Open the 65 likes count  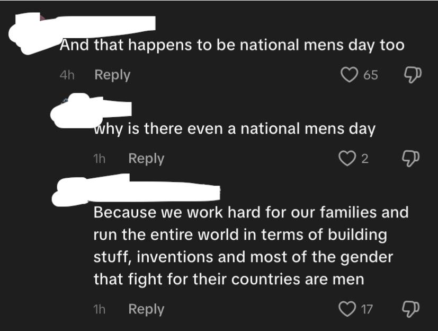point(371,75)
